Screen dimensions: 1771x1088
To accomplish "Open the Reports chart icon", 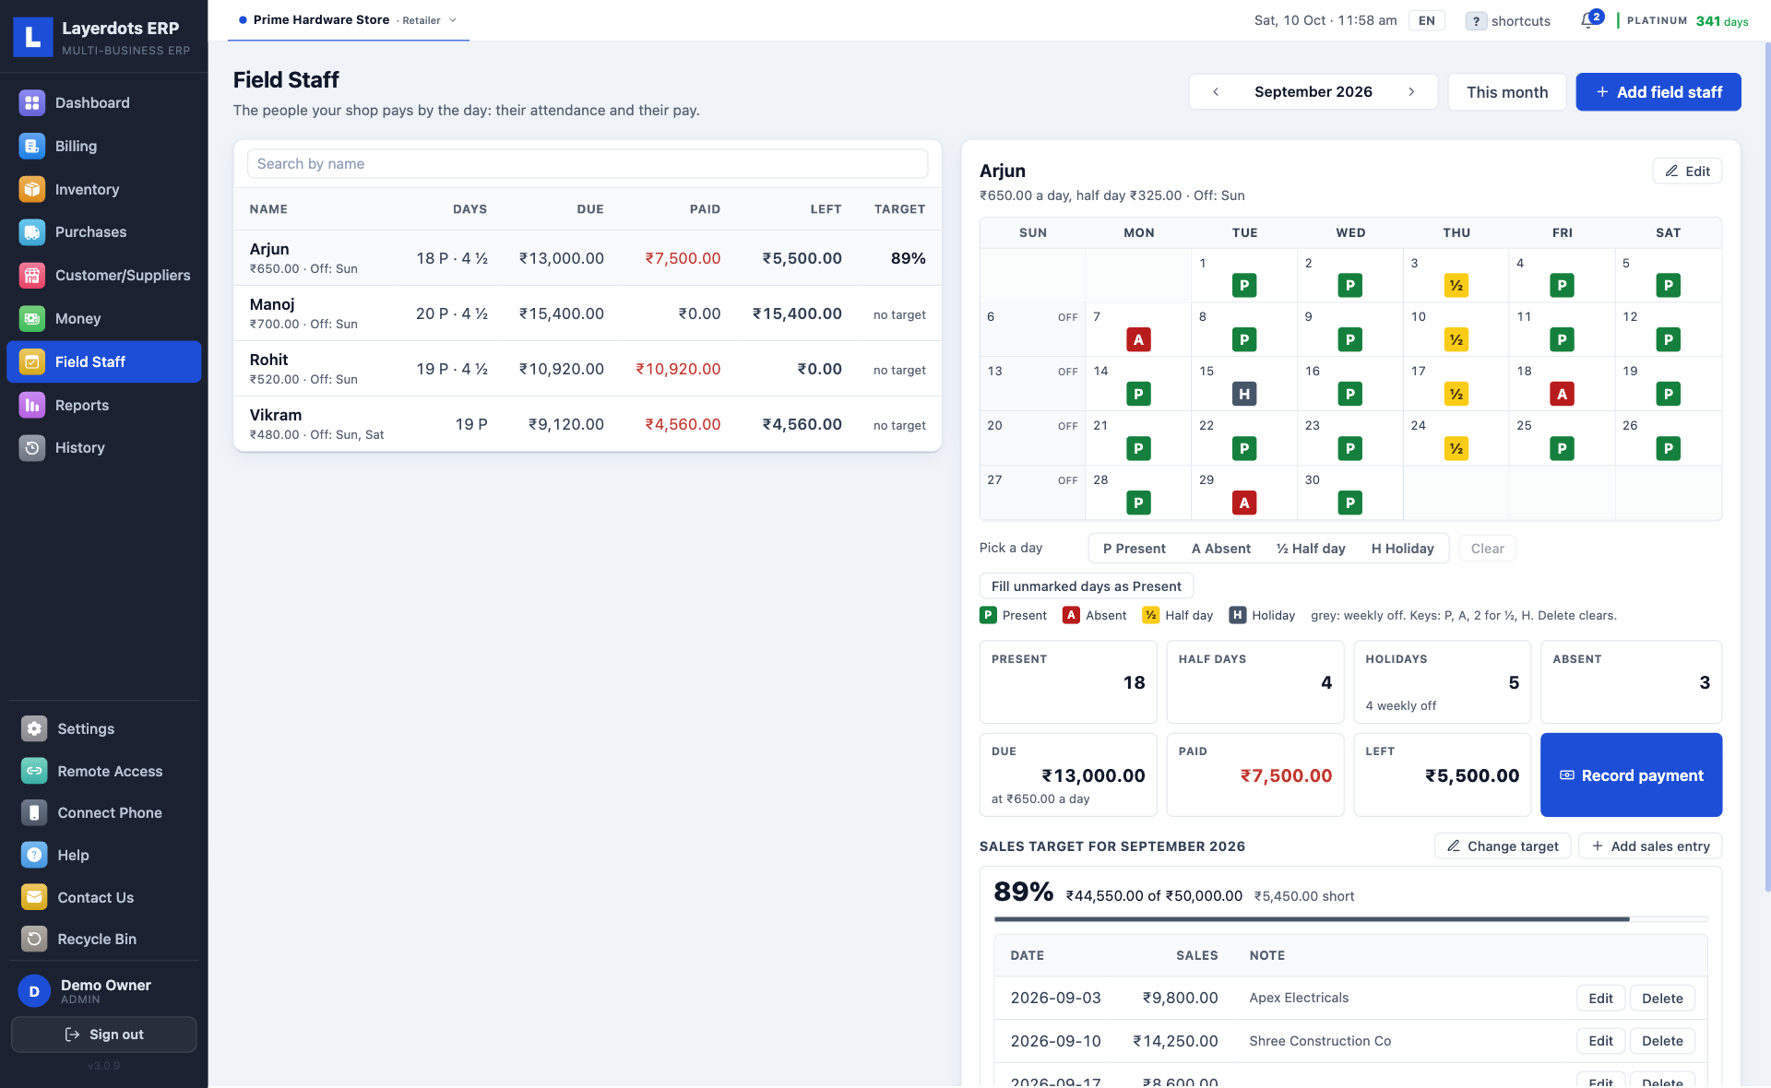I will pyautogui.click(x=32, y=405).
